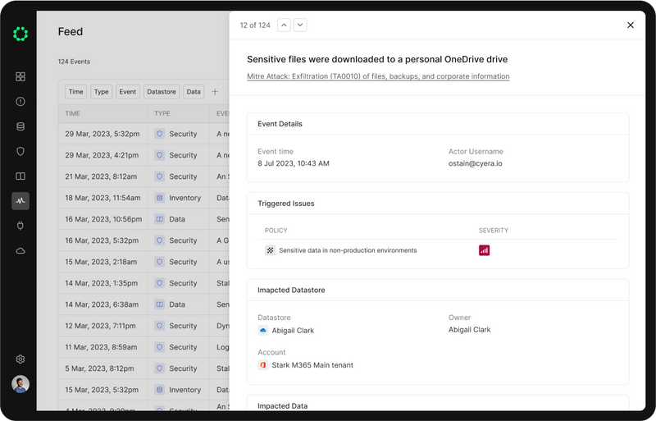Open the dashboard grid icon in sidebar
Image resolution: width=656 pixels, height=421 pixels.
click(20, 76)
